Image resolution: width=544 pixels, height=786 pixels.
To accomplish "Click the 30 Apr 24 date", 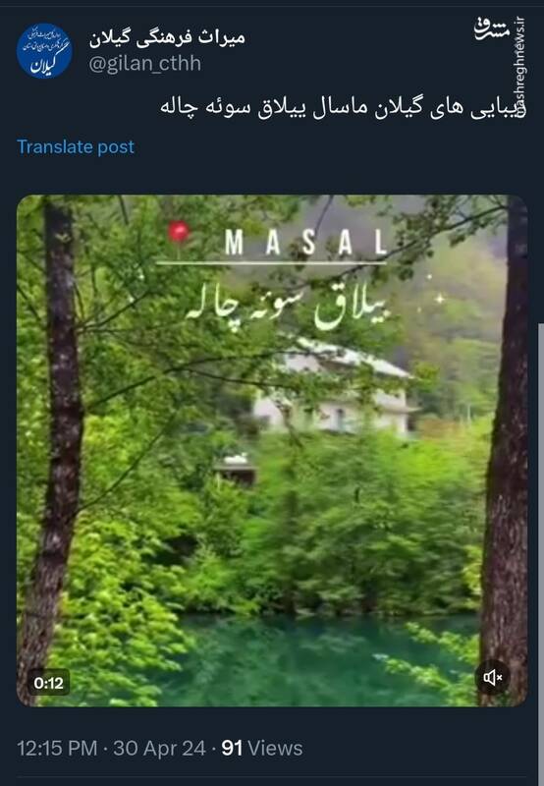I will pos(159,748).
